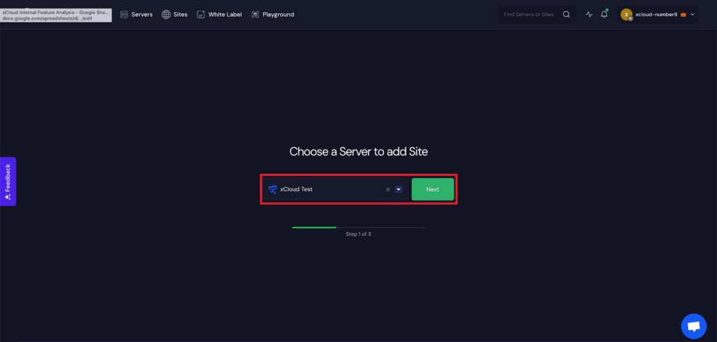Open the Feedback side tab
The height and width of the screenshot is (342, 717).
point(8,182)
